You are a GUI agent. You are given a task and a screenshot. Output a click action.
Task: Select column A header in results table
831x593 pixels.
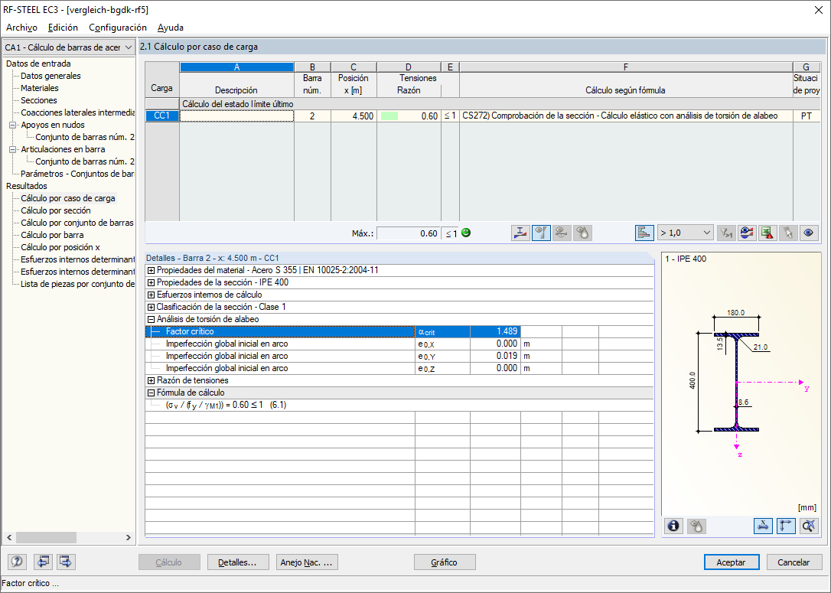pyautogui.click(x=237, y=67)
